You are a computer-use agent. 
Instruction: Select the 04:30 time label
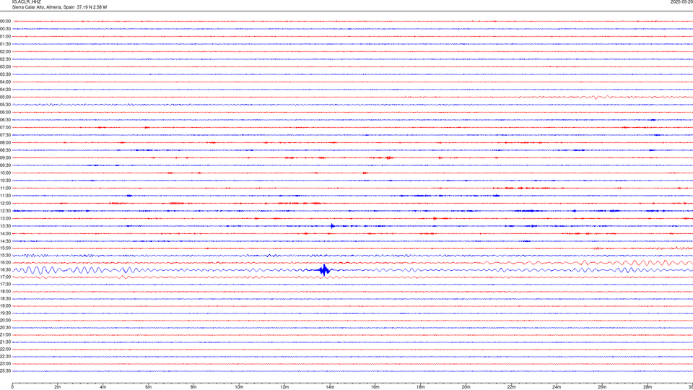pyautogui.click(x=5, y=90)
